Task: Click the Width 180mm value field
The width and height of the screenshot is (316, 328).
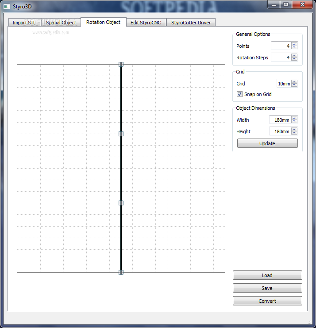Action: [x=280, y=120]
